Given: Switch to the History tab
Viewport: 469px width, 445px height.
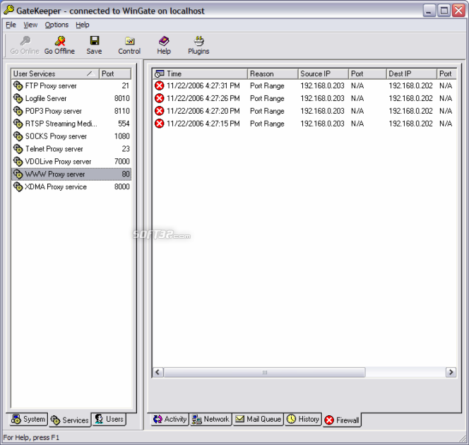Looking at the screenshot, I should pos(303,420).
